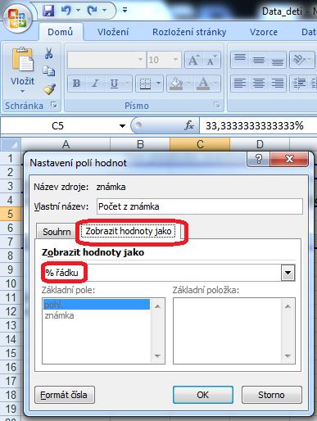Open the Office button menu
The image size is (317, 421).
[17, 18]
